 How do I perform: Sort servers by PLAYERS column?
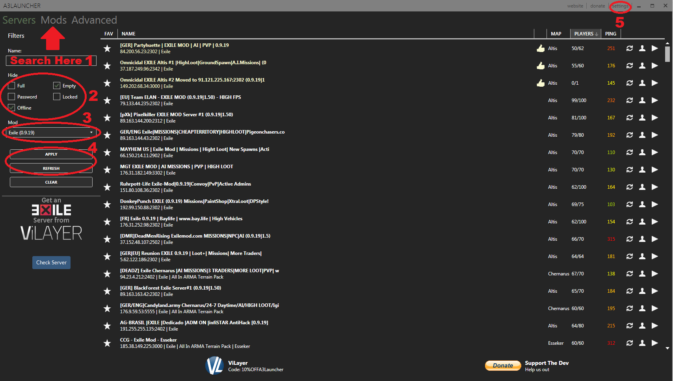click(586, 34)
